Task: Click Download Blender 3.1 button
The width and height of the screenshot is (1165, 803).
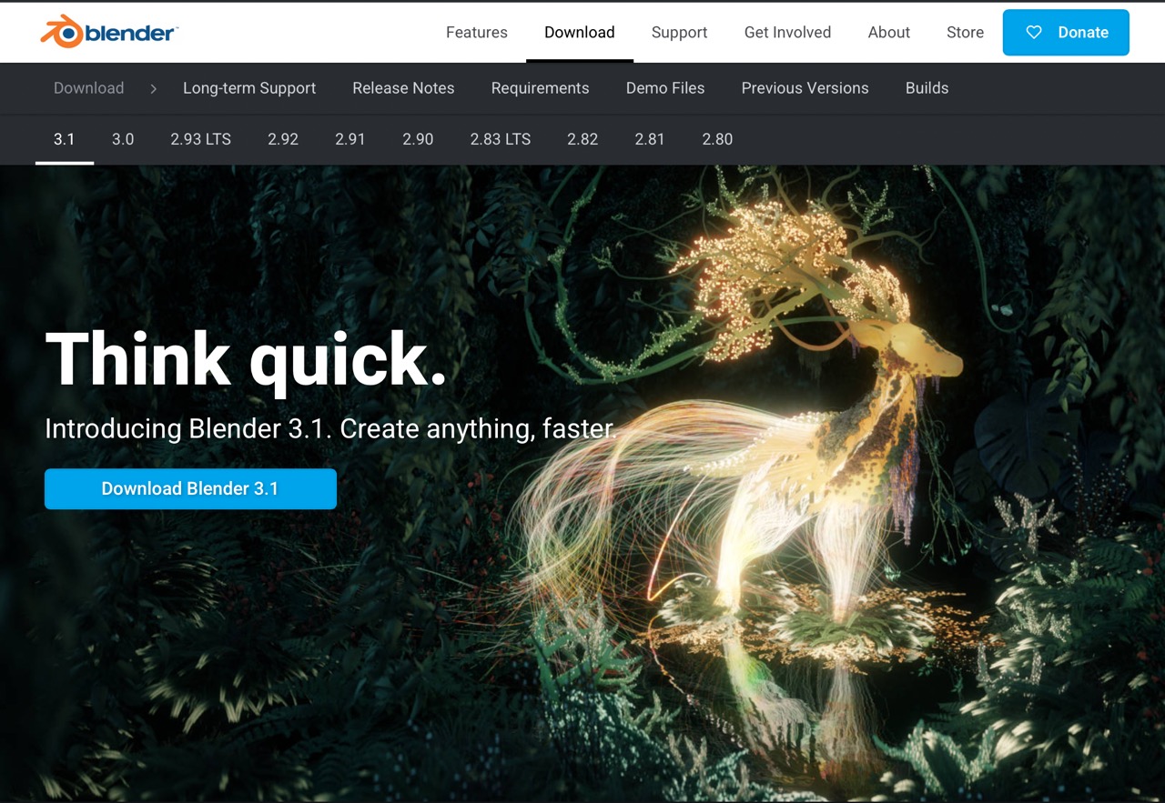Action: coord(190,488)
